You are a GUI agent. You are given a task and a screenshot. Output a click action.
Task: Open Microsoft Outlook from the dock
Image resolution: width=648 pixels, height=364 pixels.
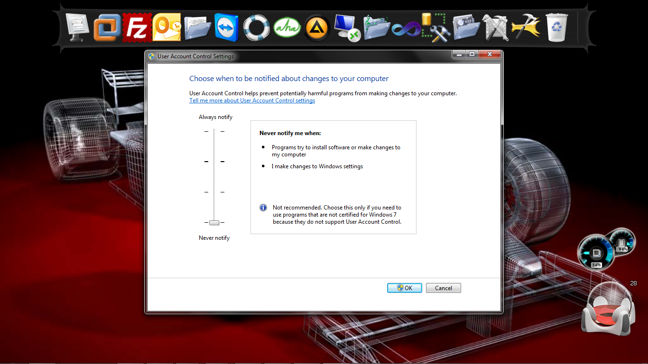click(167, 27)
